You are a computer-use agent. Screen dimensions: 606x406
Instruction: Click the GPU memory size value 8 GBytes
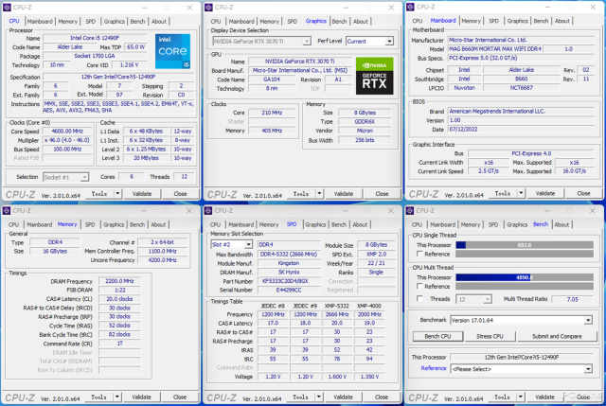[x=365, y=113]
